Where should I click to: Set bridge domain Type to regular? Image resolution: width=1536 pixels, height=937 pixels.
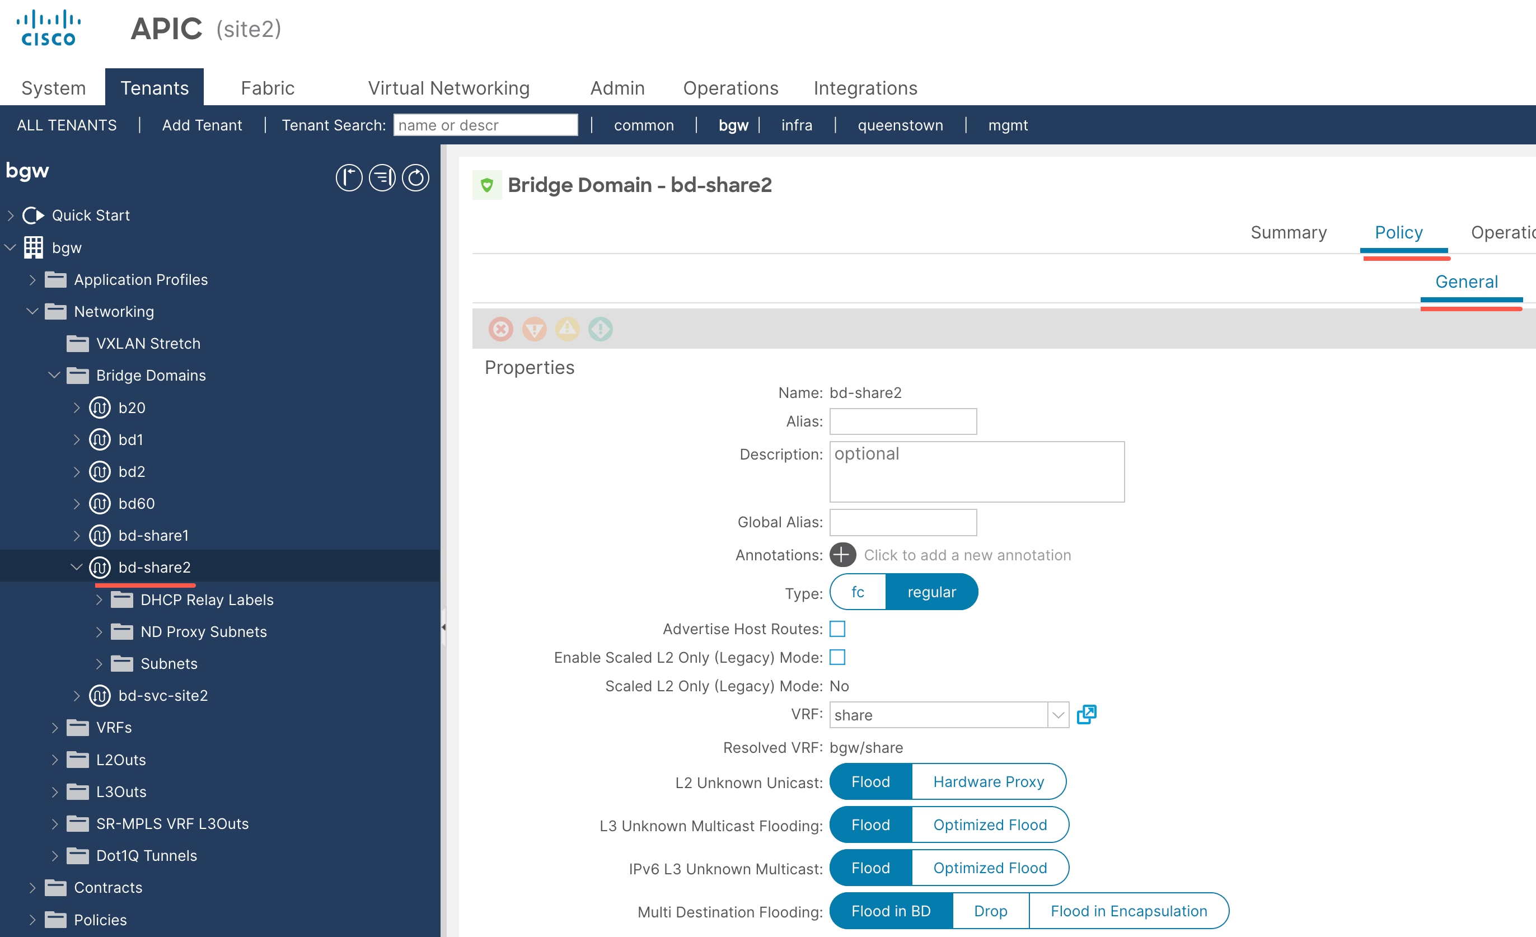point(931,592)
